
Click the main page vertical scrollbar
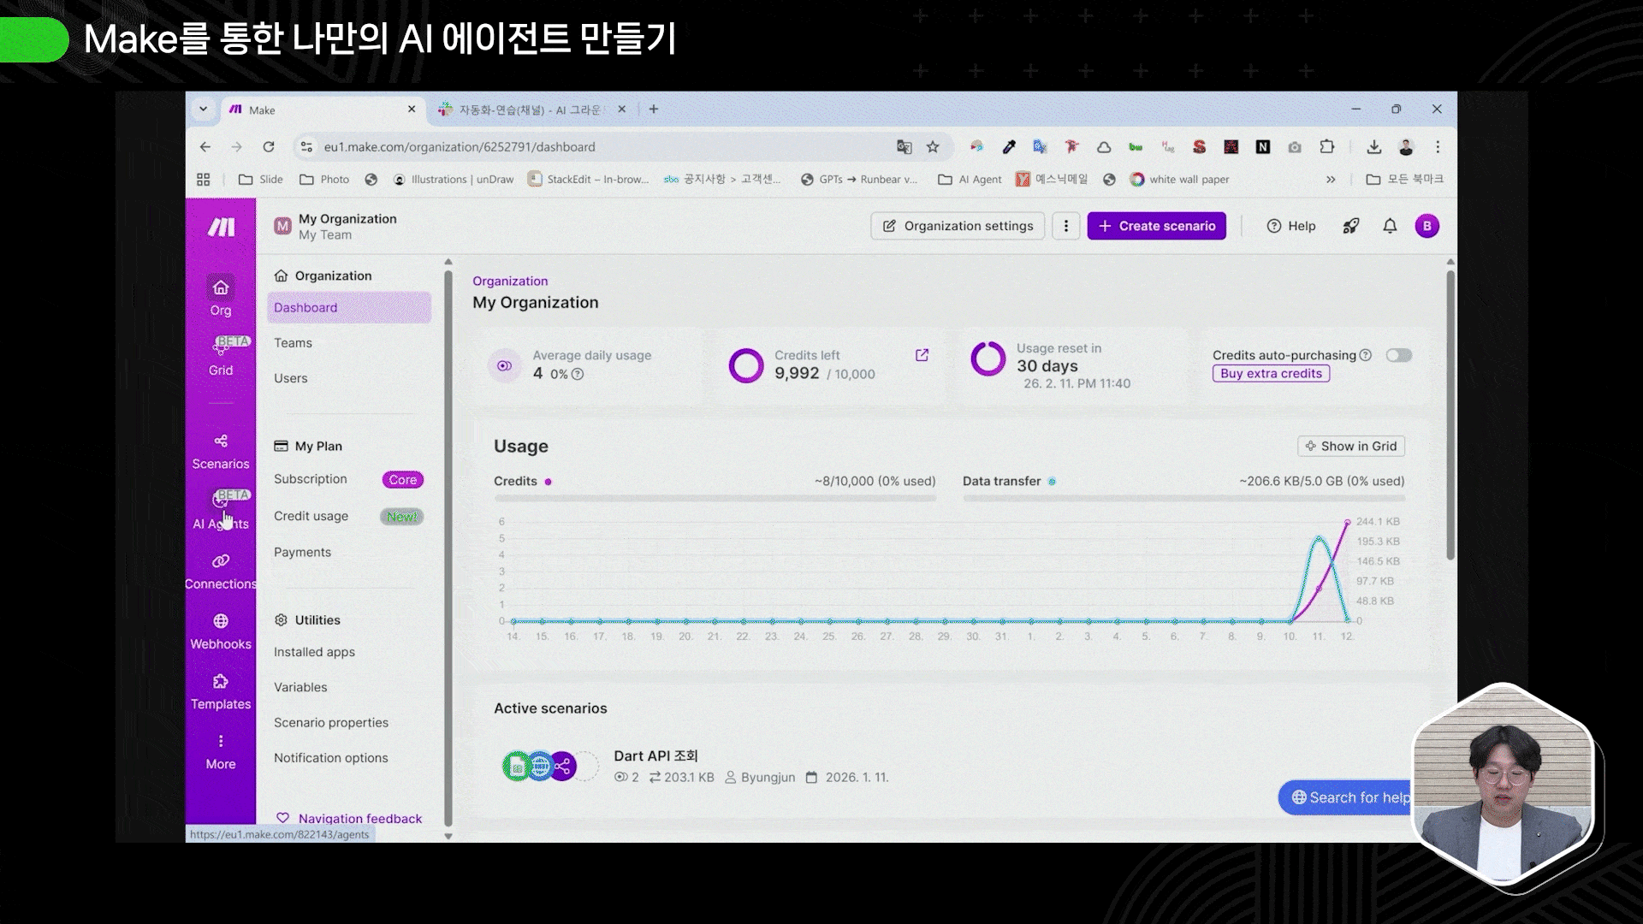pos(1450,416)
